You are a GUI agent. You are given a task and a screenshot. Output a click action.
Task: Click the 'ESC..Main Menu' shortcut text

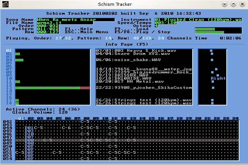tap(87, 32)
